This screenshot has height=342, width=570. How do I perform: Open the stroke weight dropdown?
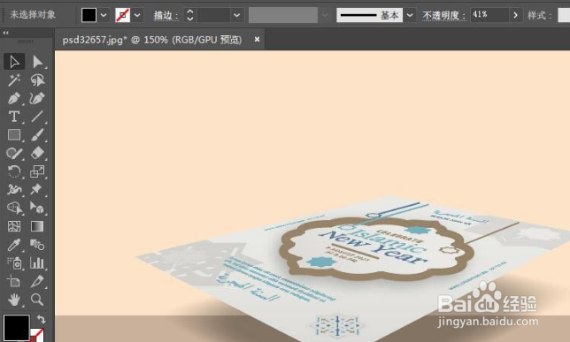click(236, 15)
